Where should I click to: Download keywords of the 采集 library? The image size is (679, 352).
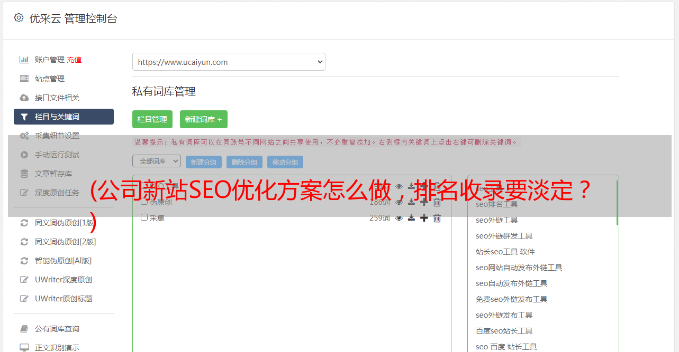pos(411,218)
